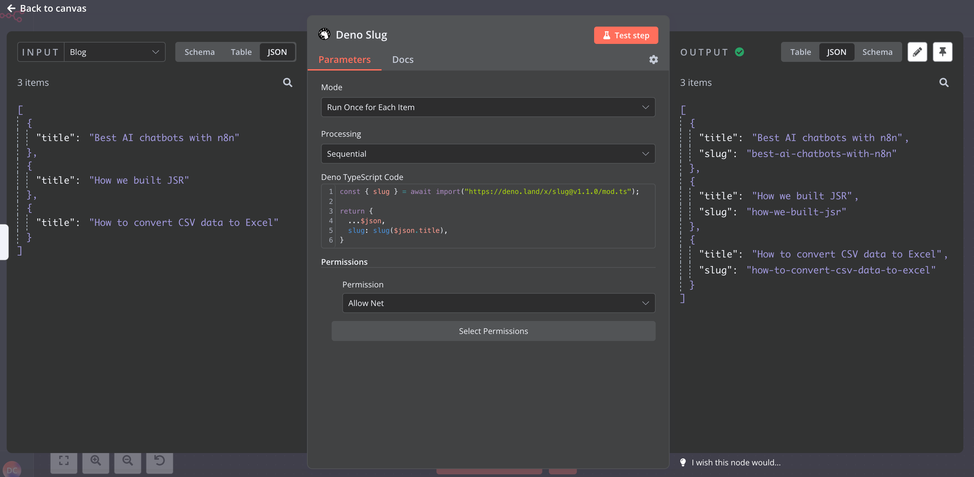Pin the output data with pin icon
Viewport: 974px width, 477px height.
pyautogui.click(x=942, y=52)
